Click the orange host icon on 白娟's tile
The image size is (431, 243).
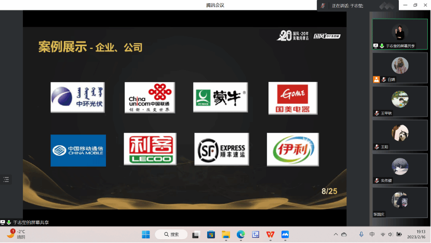[376, 79]
